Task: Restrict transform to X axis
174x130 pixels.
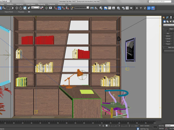Action: pos(137,8)
